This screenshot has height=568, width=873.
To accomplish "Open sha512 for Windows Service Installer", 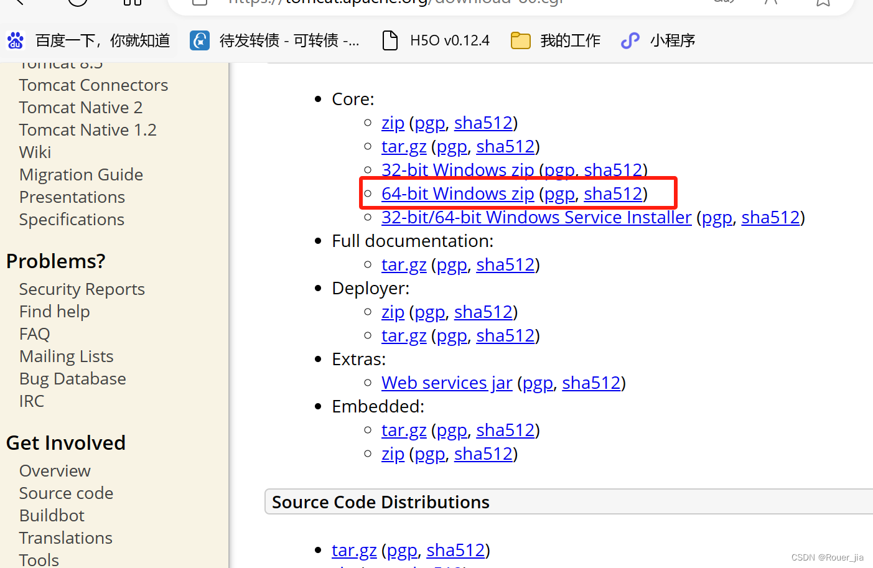I will tap(770, 218).
